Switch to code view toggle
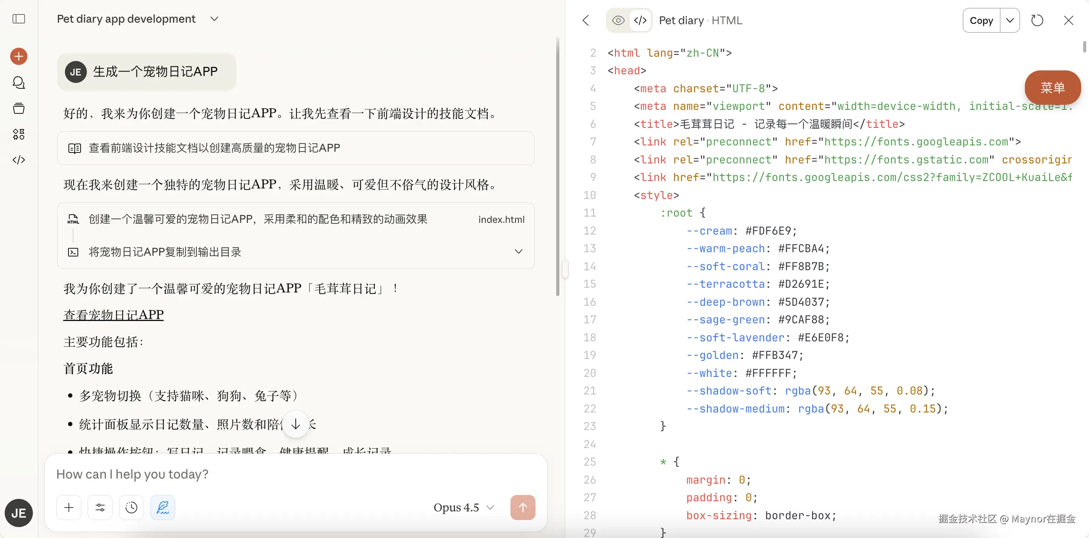Viewport: 1089px width, 538px height. coord(640,20)
